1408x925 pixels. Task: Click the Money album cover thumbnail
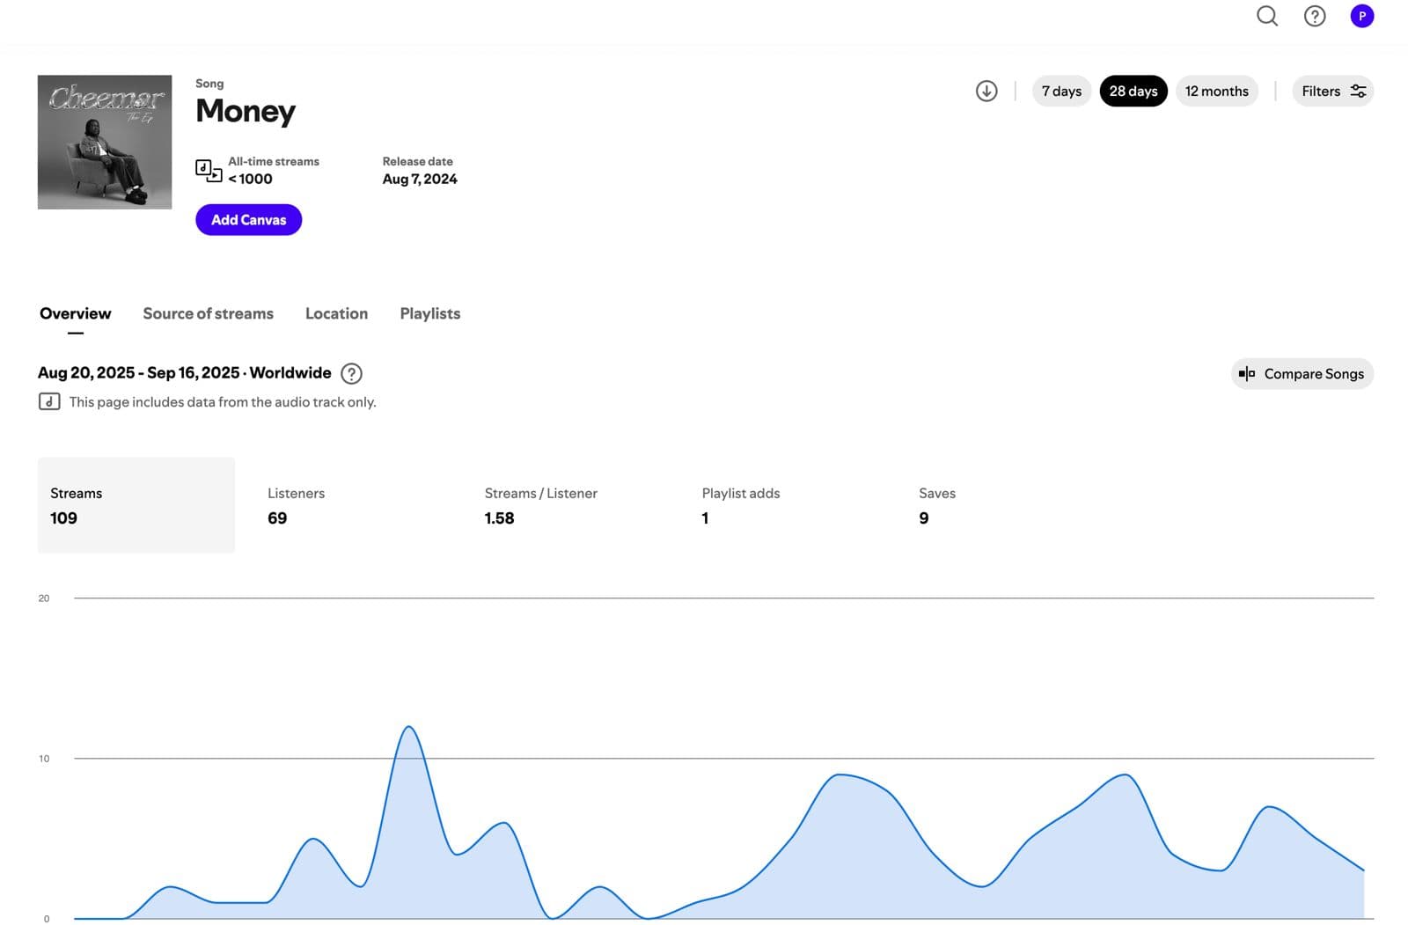[105, 142]
